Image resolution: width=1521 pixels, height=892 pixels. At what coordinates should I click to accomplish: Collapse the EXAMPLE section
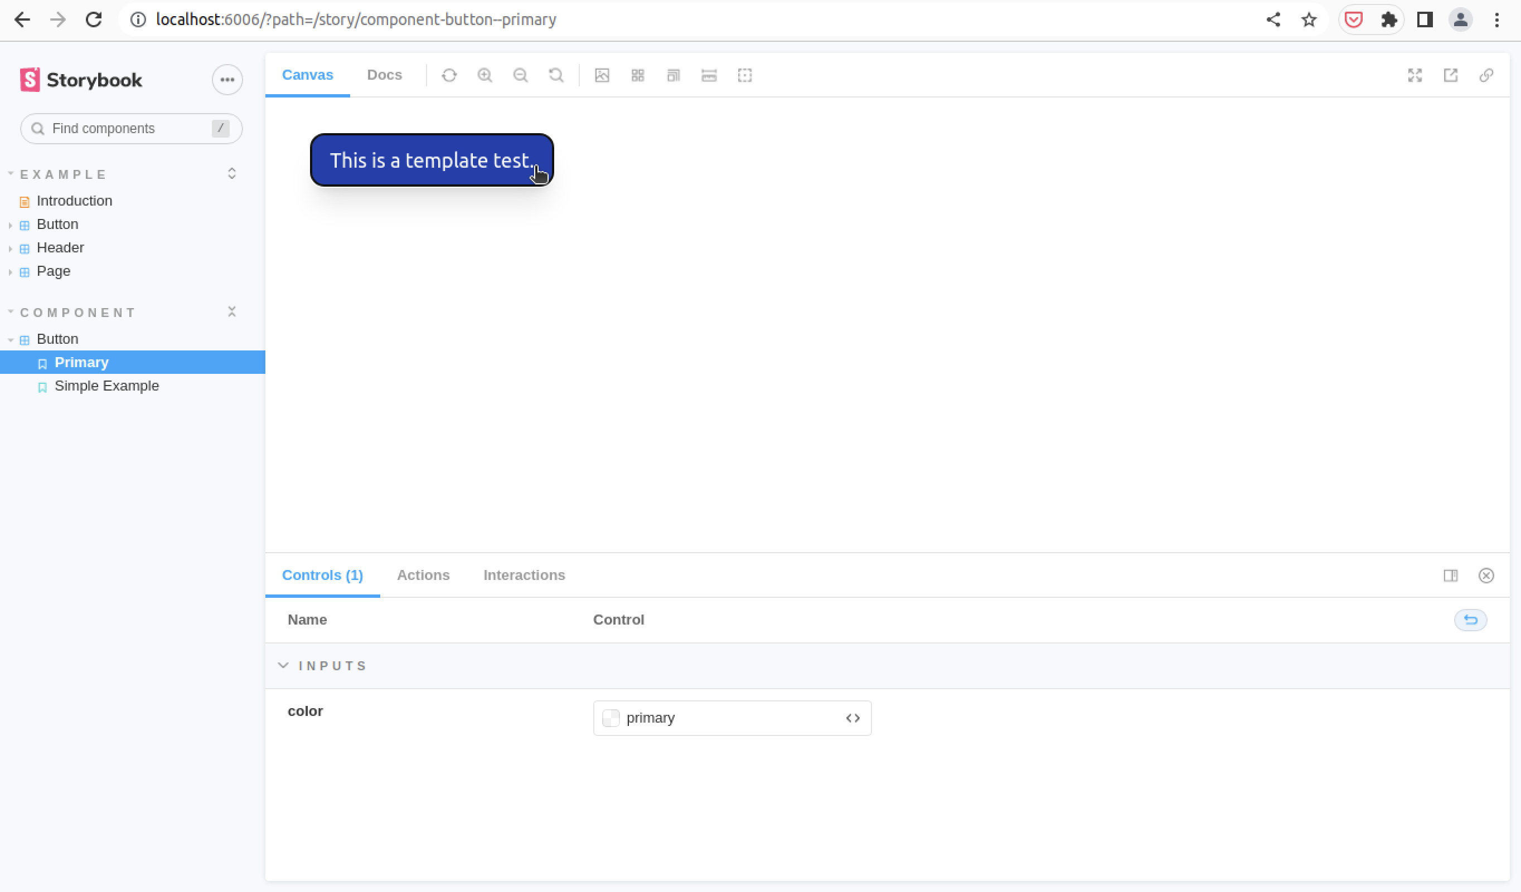click(x=64, y=174)
